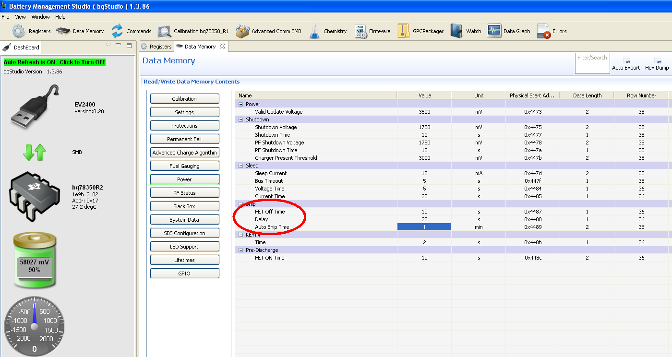The height and width of the screenshot is (357, 672).
Task: Open Calibration bq78350_R1 tool
Action: click(x=193, y=31)
